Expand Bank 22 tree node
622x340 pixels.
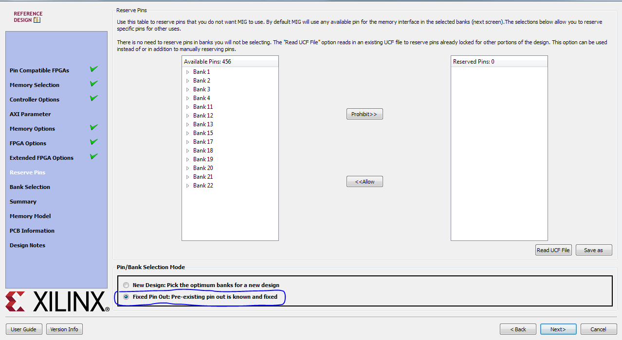188,186
